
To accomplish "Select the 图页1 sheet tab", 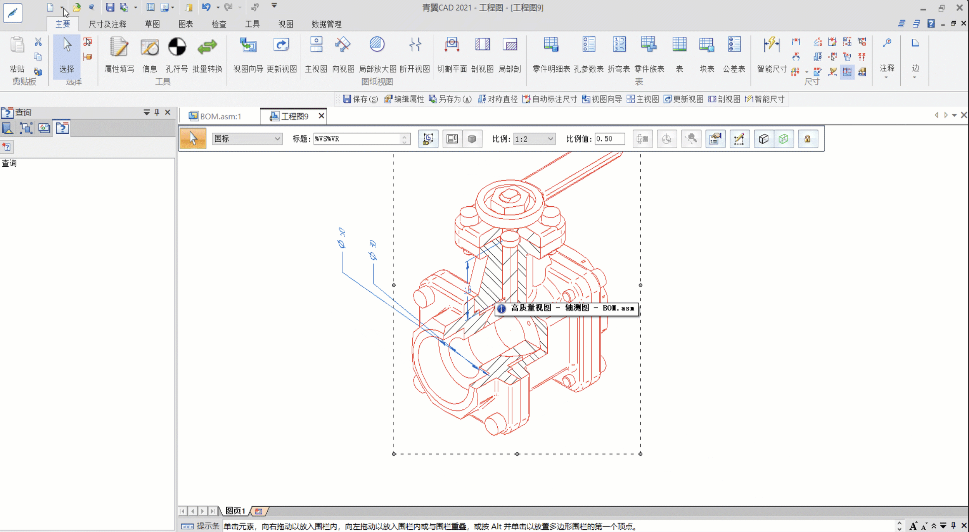I will pyautogui.click(x=235, y=511).
